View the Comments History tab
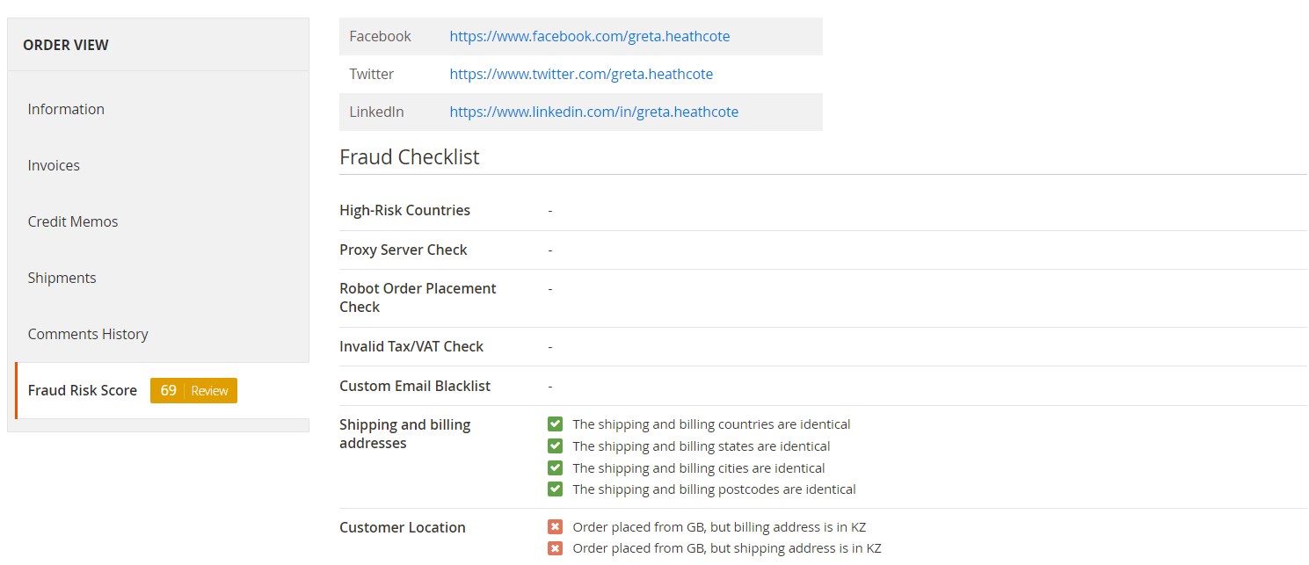The height and width of the screenshot is (565, 1309). [88, 334]
